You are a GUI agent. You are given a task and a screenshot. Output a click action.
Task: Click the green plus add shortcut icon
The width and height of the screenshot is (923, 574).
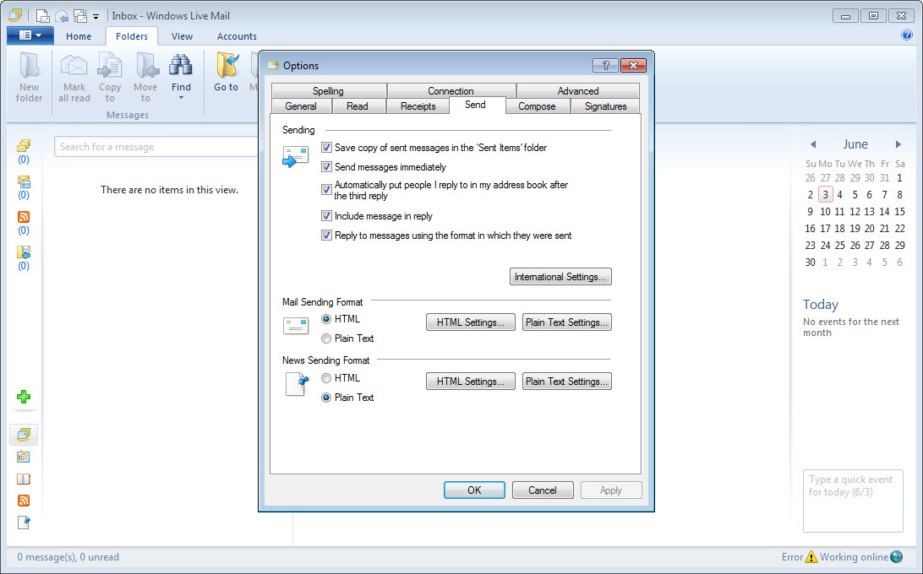pyautogui.click(x=24, y=397)
